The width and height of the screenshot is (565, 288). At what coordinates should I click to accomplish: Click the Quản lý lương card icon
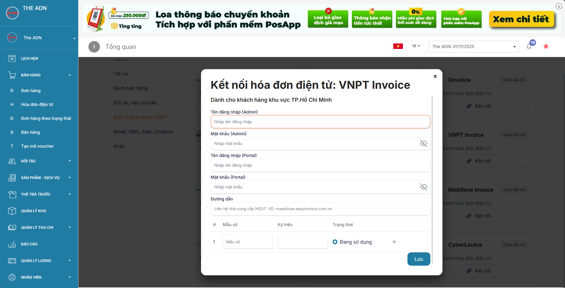pos(12,261)
